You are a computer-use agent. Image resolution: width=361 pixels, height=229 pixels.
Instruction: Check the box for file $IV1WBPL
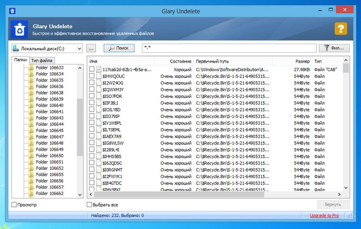(92, 123)
